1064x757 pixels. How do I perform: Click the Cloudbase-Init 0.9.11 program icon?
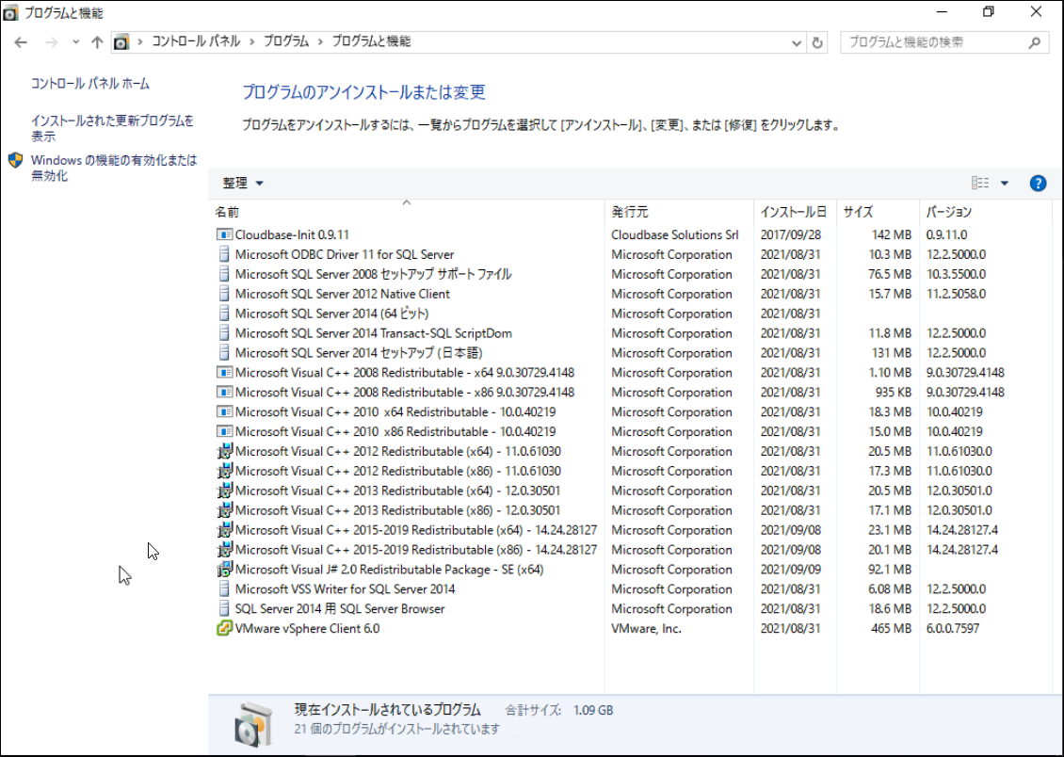pyautogui.click(x=224, y=234)
